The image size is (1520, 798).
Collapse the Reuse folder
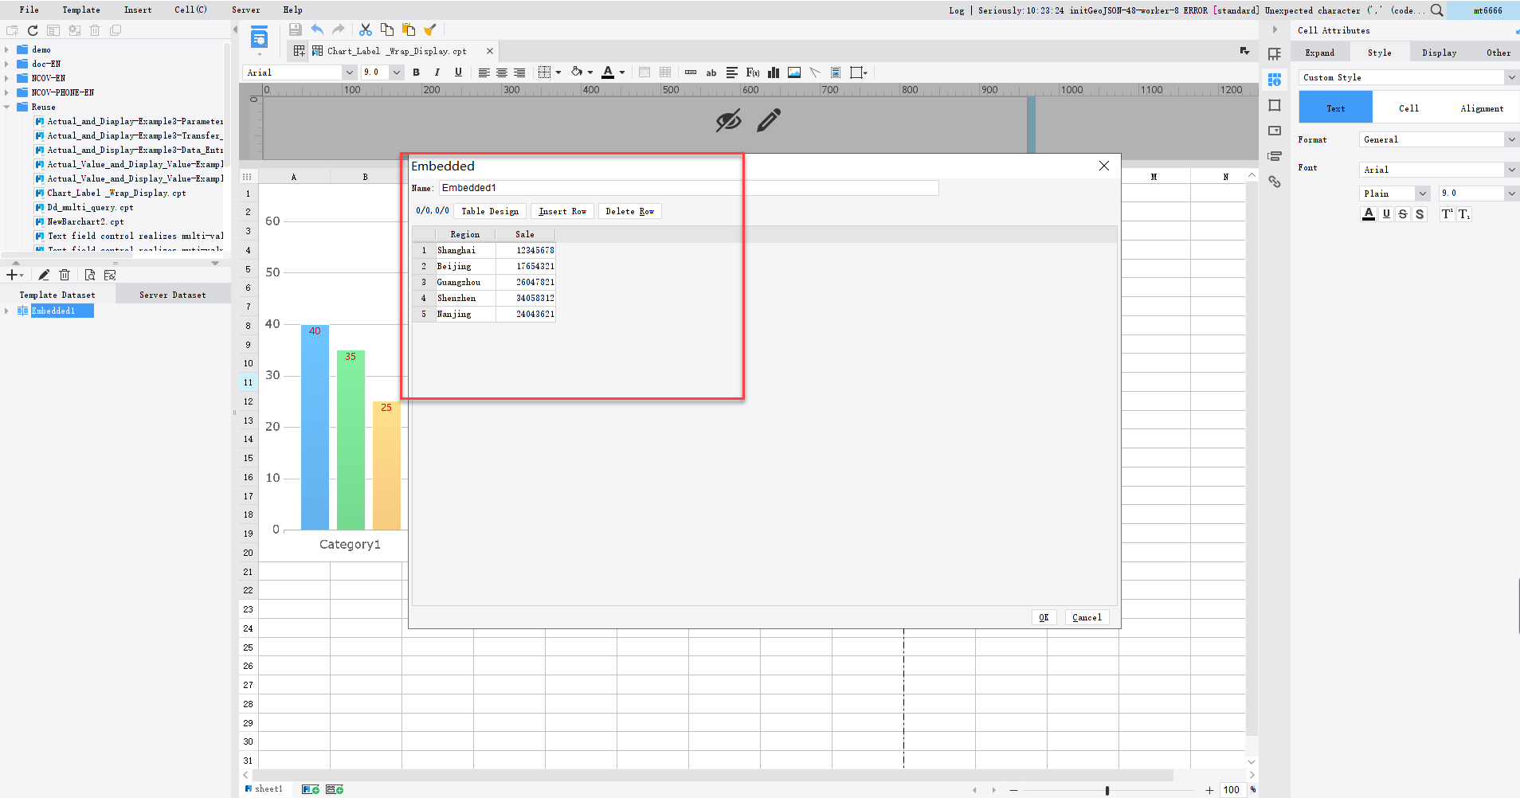6,107
